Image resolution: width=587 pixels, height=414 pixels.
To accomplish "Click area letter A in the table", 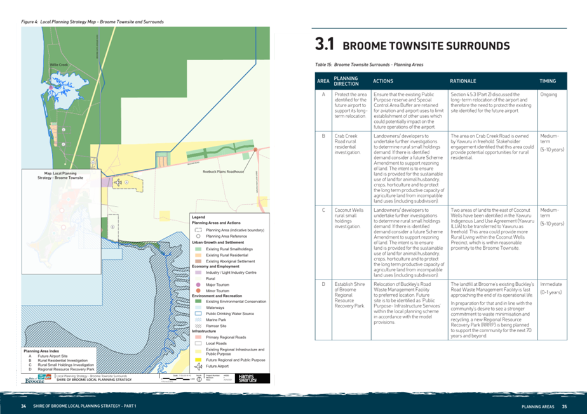I will point(323,94).
